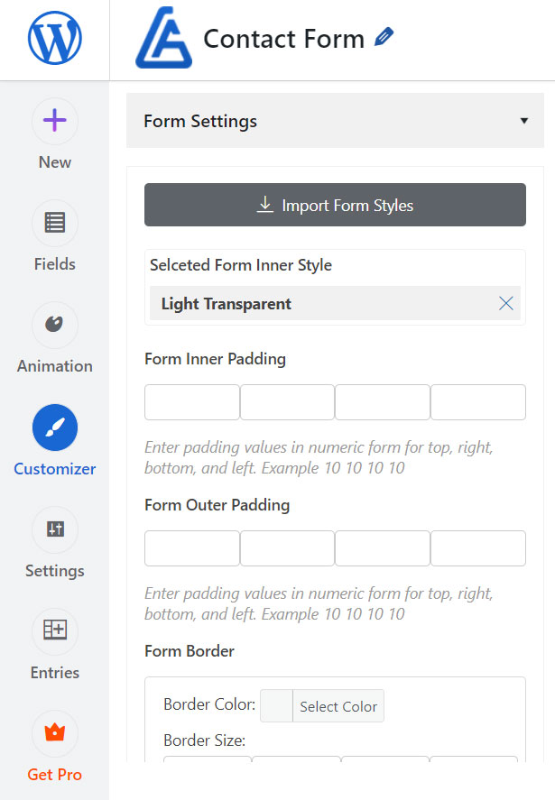This screenshot has height=800, width=555.
Task: Click the first Form Inner Padding input
Action: (x=191, y=402)
